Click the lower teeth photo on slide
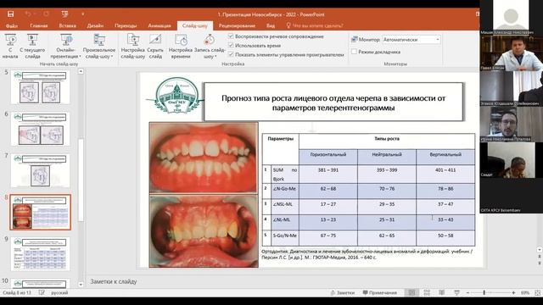This screenshot has height=305, width=543. (x=204, y=231)
